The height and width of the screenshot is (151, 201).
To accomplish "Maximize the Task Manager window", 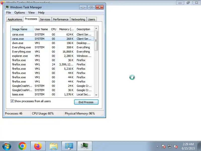I will click(x=91, y=7).
